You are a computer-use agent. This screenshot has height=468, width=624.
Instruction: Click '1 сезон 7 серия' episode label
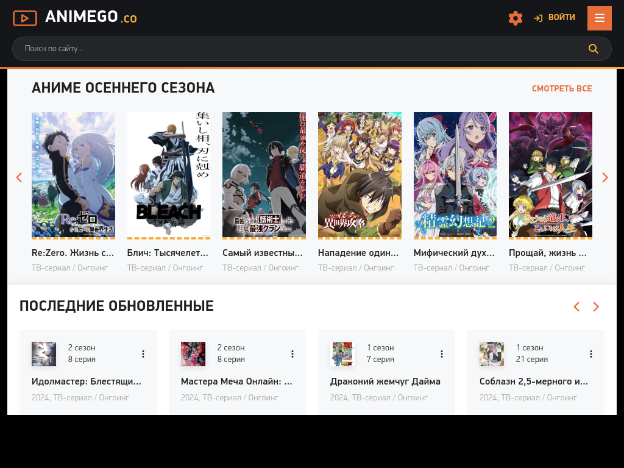point(380,353)
